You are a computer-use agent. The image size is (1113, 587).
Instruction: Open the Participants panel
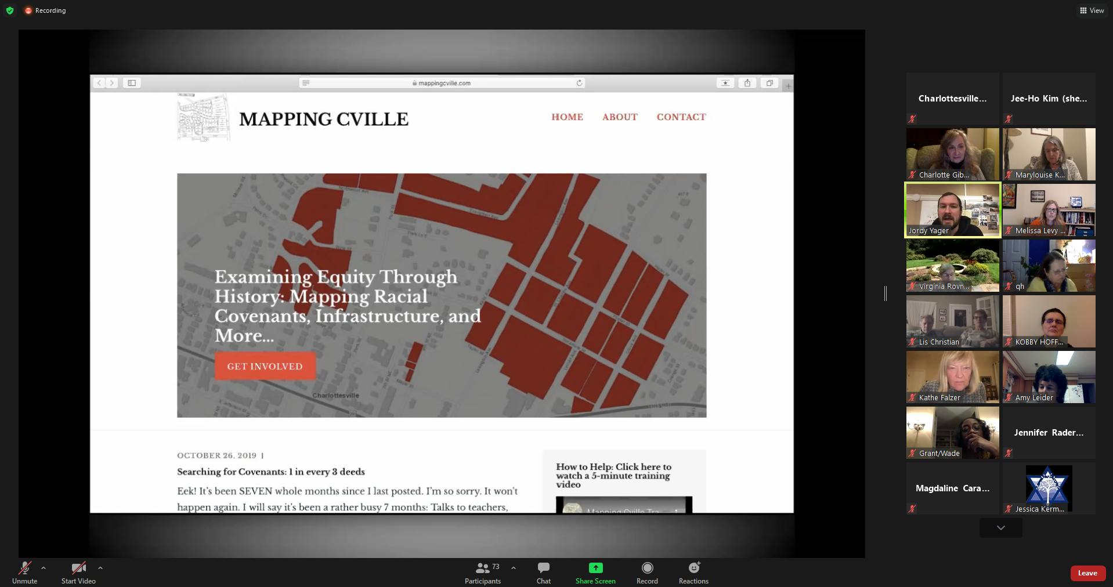click(x=482, y=572)
